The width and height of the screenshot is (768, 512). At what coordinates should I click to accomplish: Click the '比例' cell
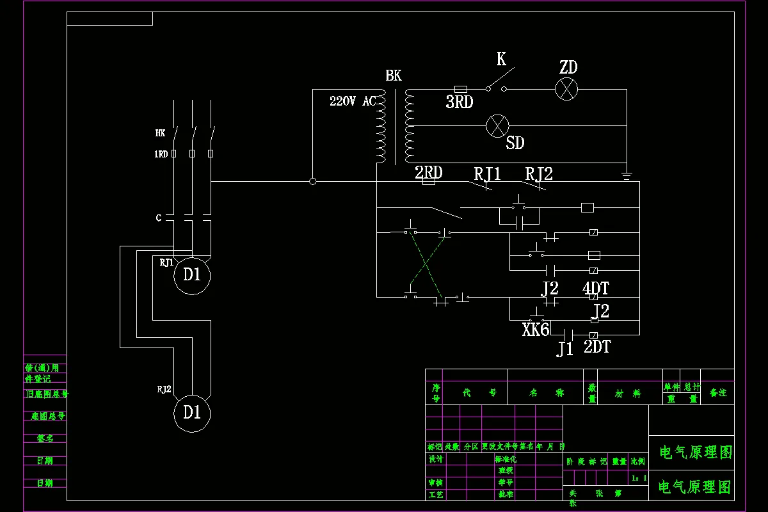(x=638, y=461)
